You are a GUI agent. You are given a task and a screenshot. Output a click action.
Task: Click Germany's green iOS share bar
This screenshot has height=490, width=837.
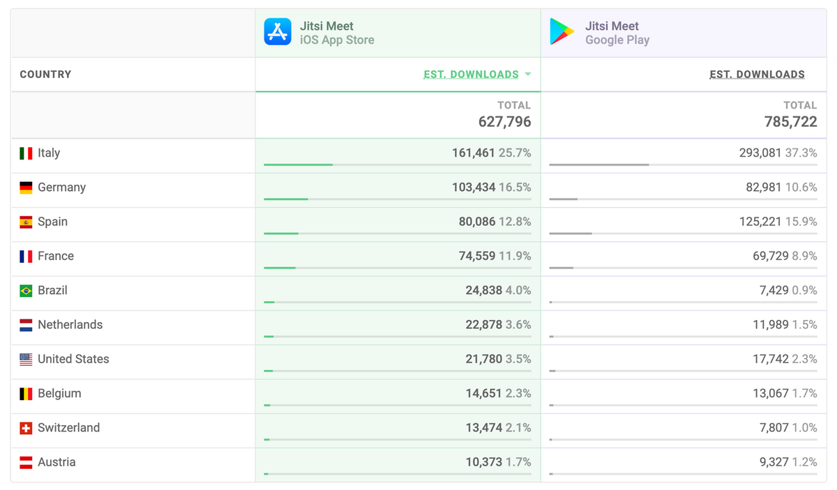(286, 199)
